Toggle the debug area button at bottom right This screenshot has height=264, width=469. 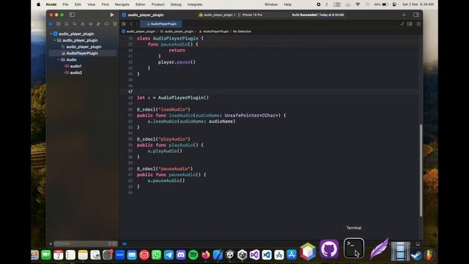(418, 244)
